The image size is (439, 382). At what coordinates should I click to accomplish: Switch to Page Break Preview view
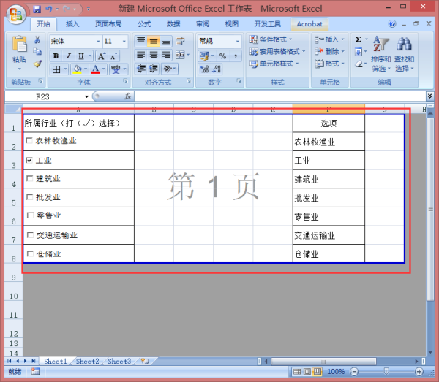tap(317, 371)
